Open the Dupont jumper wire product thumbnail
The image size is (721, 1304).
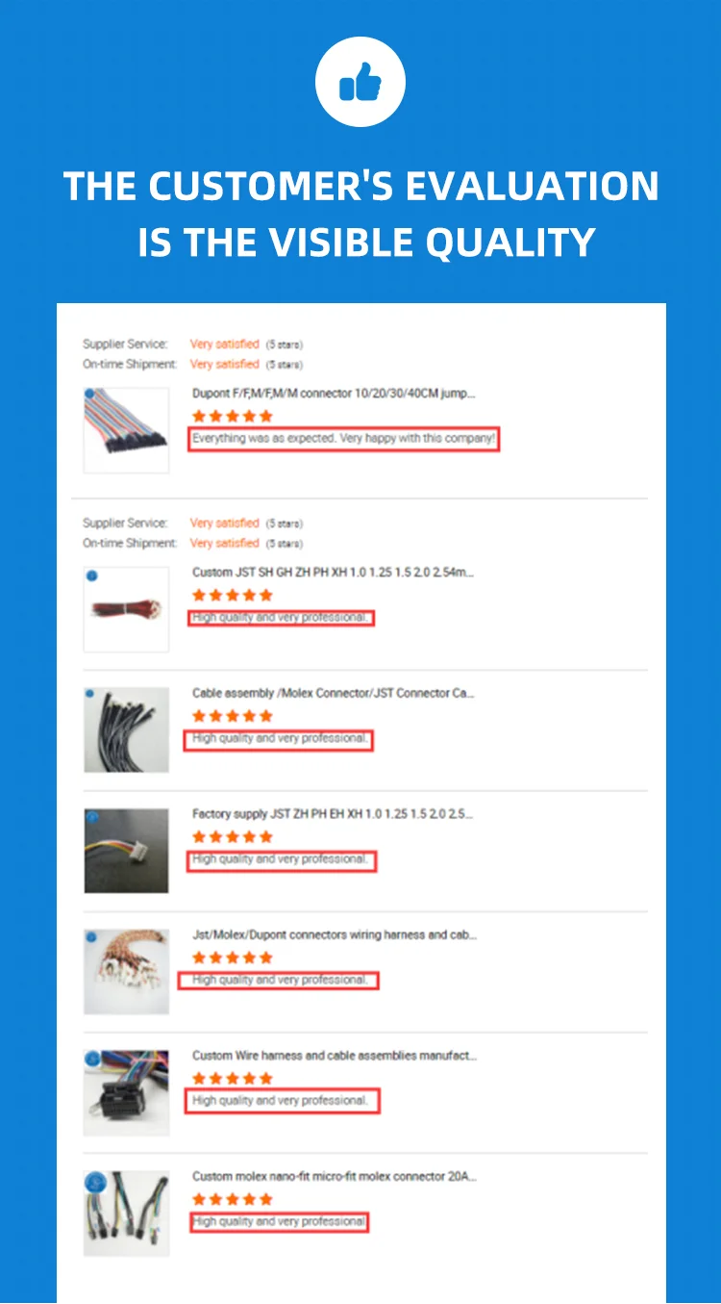127,430
